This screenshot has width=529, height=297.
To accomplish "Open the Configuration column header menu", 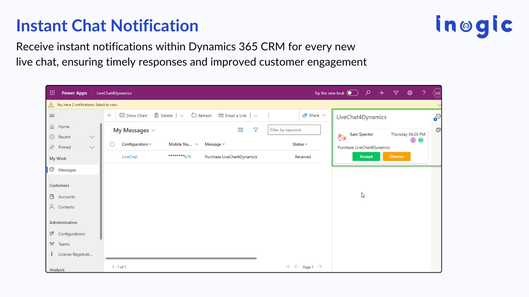I will (x=136, y=144).
